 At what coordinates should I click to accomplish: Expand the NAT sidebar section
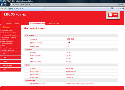point(11,70)
